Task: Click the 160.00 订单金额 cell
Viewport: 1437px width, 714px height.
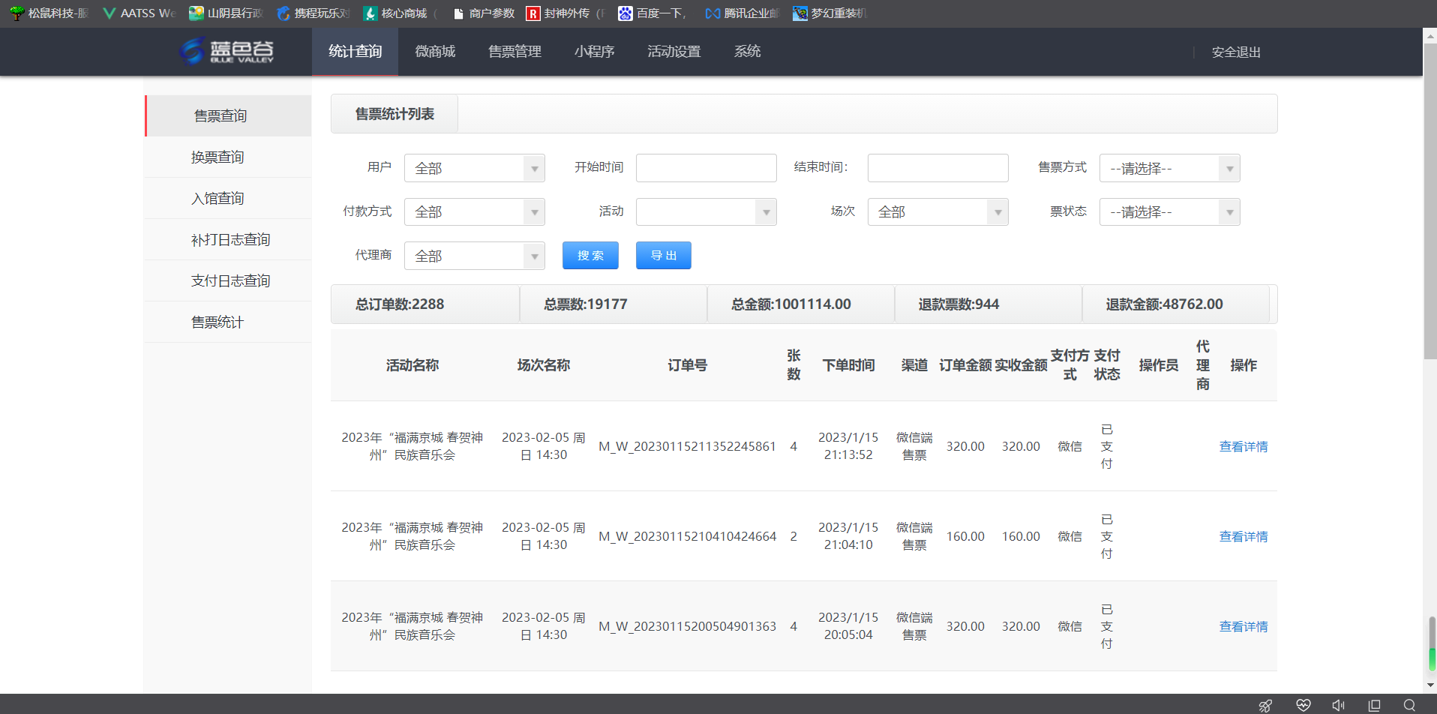Action: [x=965, y=536]
